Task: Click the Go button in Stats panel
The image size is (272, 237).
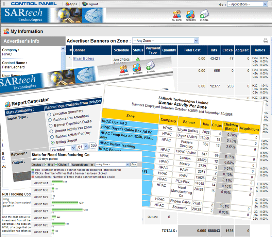Action: click(134, 164)
